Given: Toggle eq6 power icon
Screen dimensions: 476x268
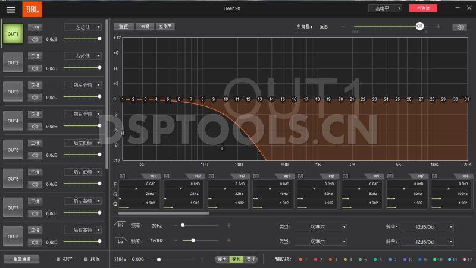Looking at the screenshot, I should [345, 176].
